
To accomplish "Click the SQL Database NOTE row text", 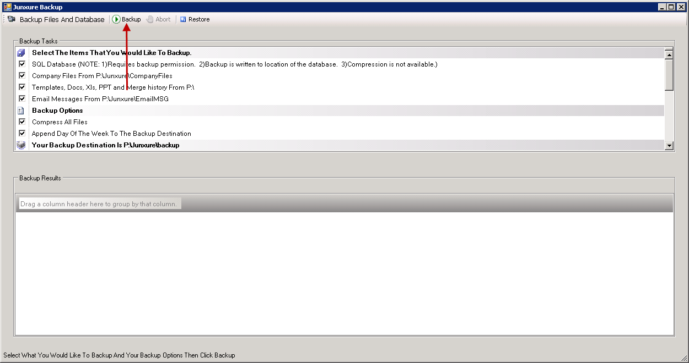I will (x=234, y=64).
